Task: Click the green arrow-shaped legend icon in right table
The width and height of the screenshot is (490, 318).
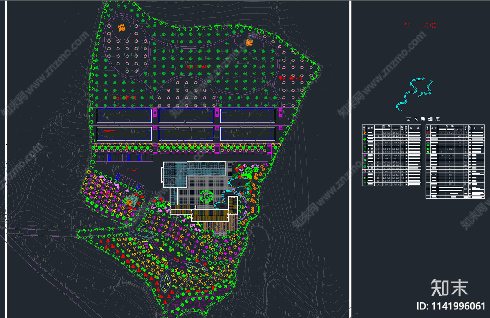Action: 428,146
